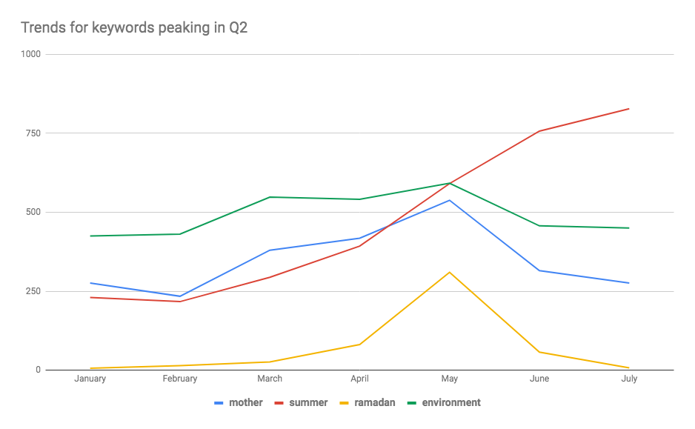
Task: Select the mother legend label
Action: (246, 403)
